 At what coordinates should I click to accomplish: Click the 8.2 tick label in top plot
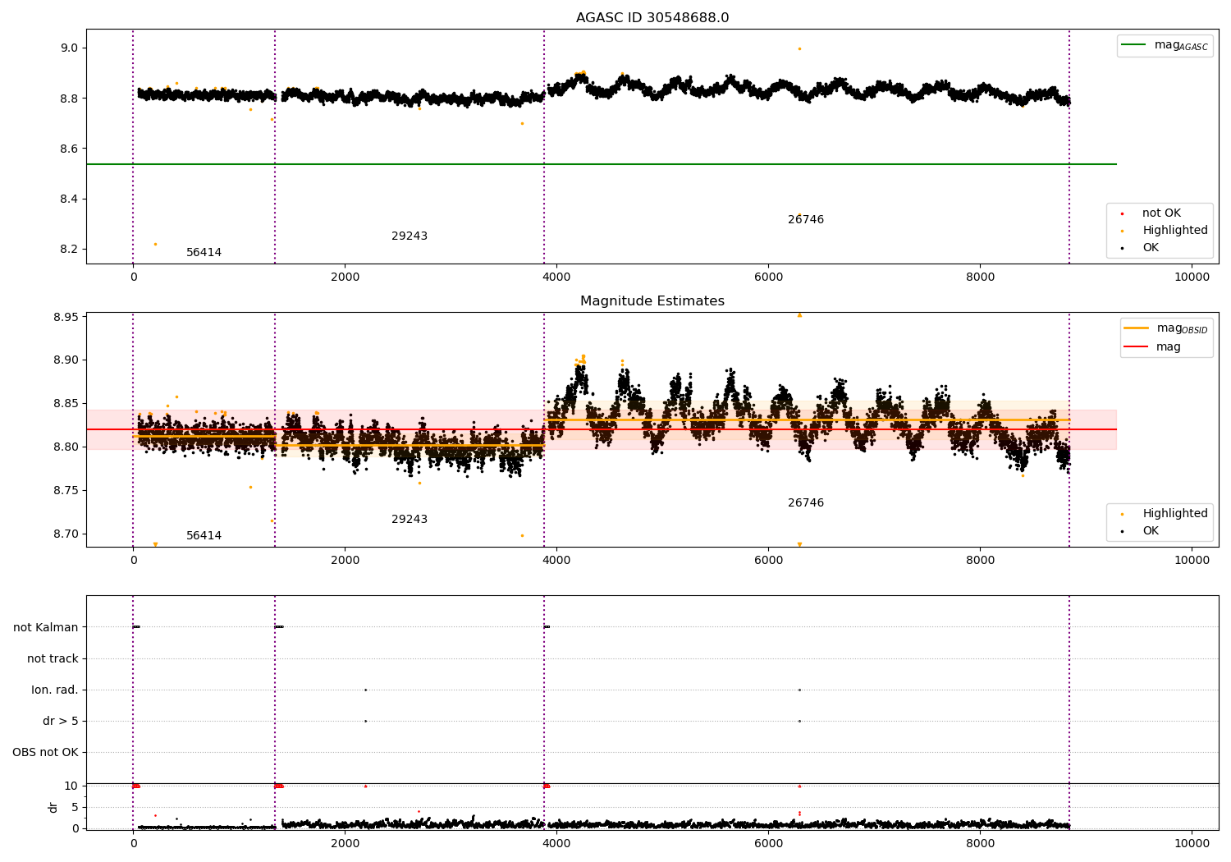click(x=69, y=250)
